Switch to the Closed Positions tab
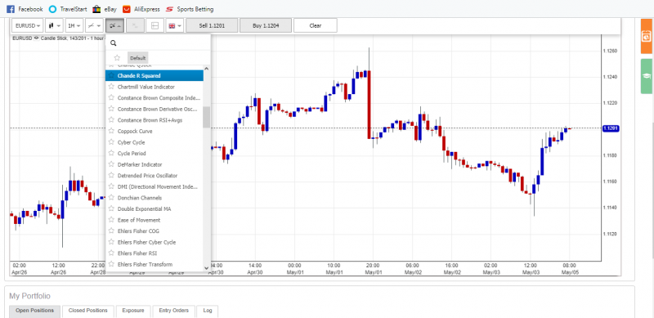Image resolution: width=654 pixels, height=318 pixels. point(88,311)
